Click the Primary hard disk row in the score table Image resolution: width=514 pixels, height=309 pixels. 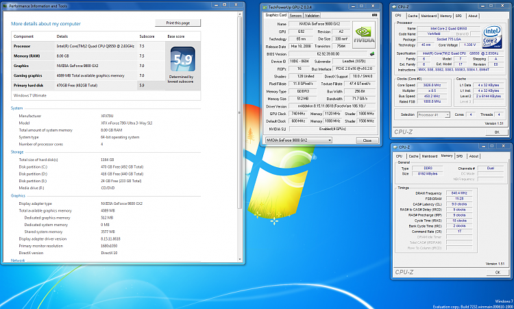click(88, 86)
